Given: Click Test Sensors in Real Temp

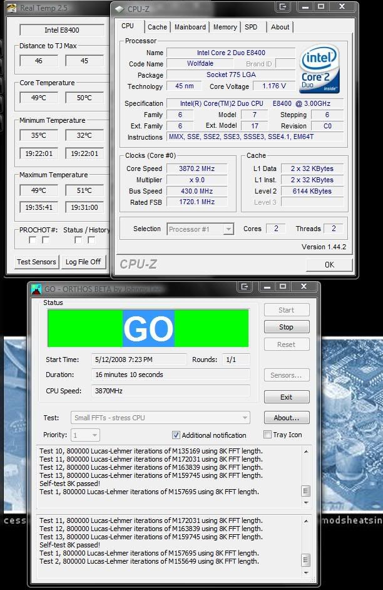Looking at the screenshot, I should (36, 262).
